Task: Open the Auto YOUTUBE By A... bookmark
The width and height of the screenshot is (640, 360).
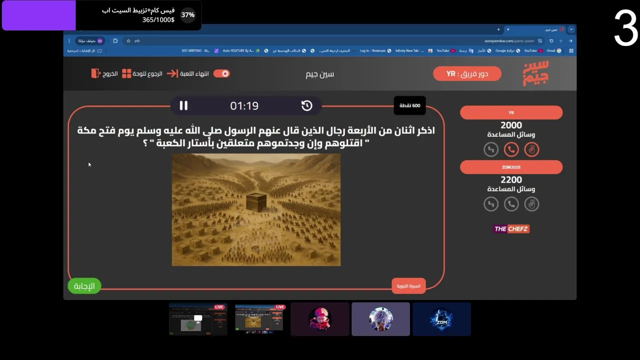Action: (241, 50)
